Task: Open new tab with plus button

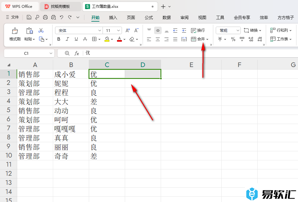Action: pos(163,7)
